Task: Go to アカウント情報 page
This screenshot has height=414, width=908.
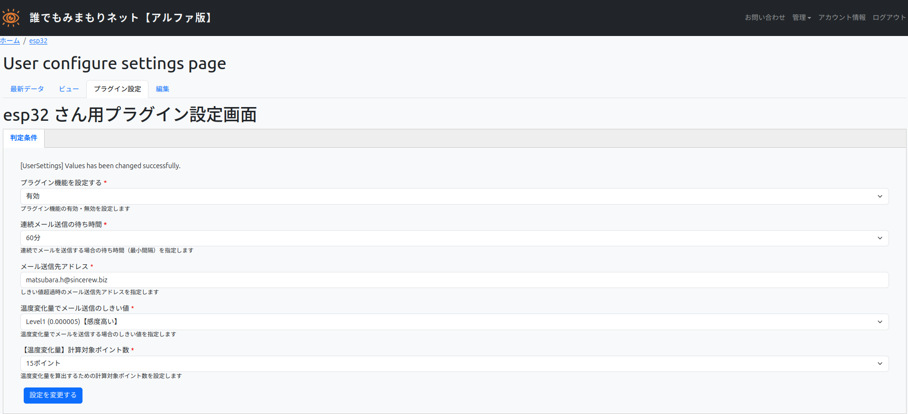Action: [842, 18]
